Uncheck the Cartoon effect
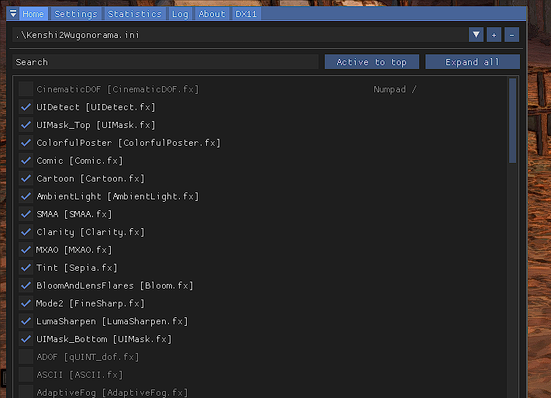 point(26,178)
